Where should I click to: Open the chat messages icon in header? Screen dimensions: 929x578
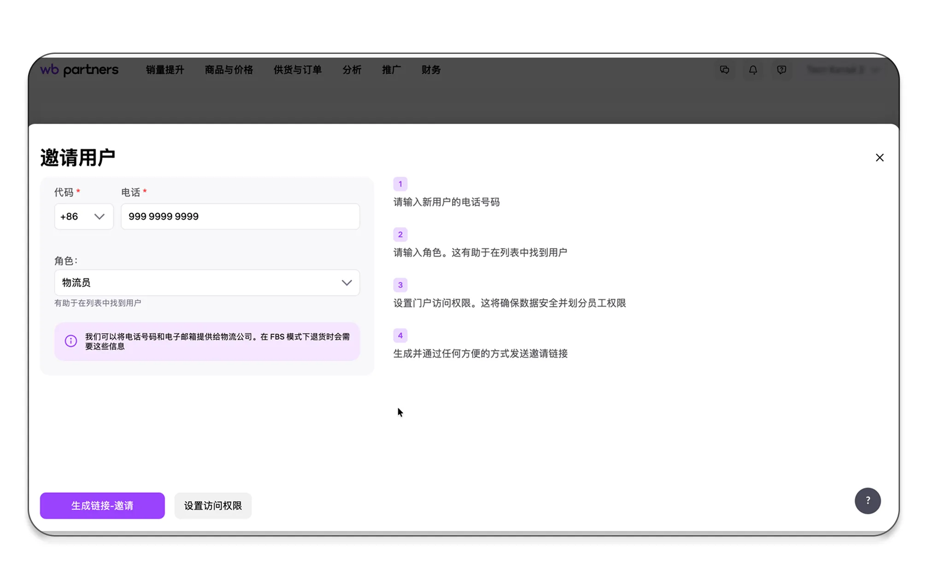pos(724,70)
